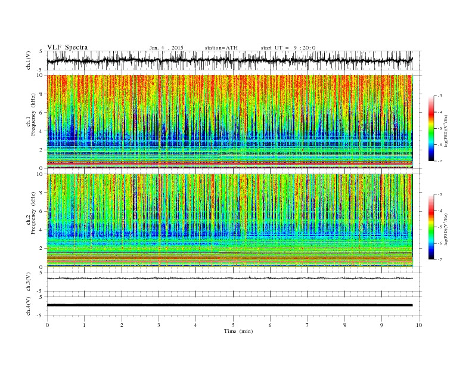The width and height of the screenshot is (472, 365).
Task: Click the '2' kHz tick on ch.1 frequency axis
Action: [42, 150]
